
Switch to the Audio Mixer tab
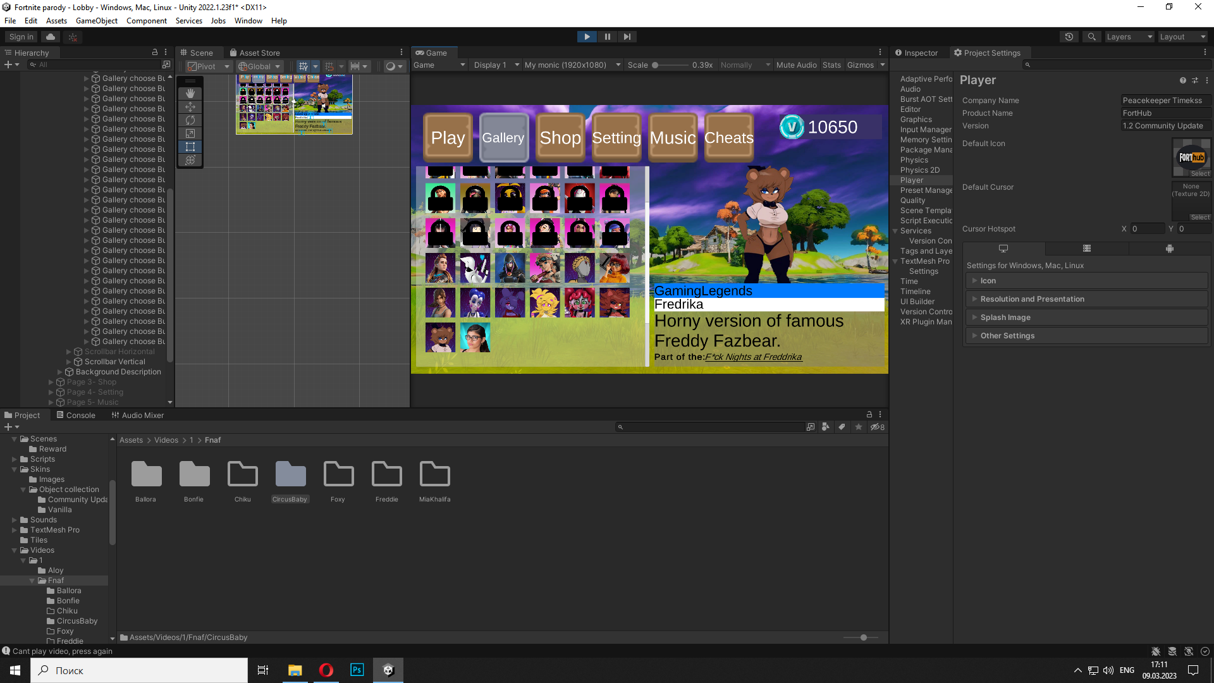[x=137, y=415]
